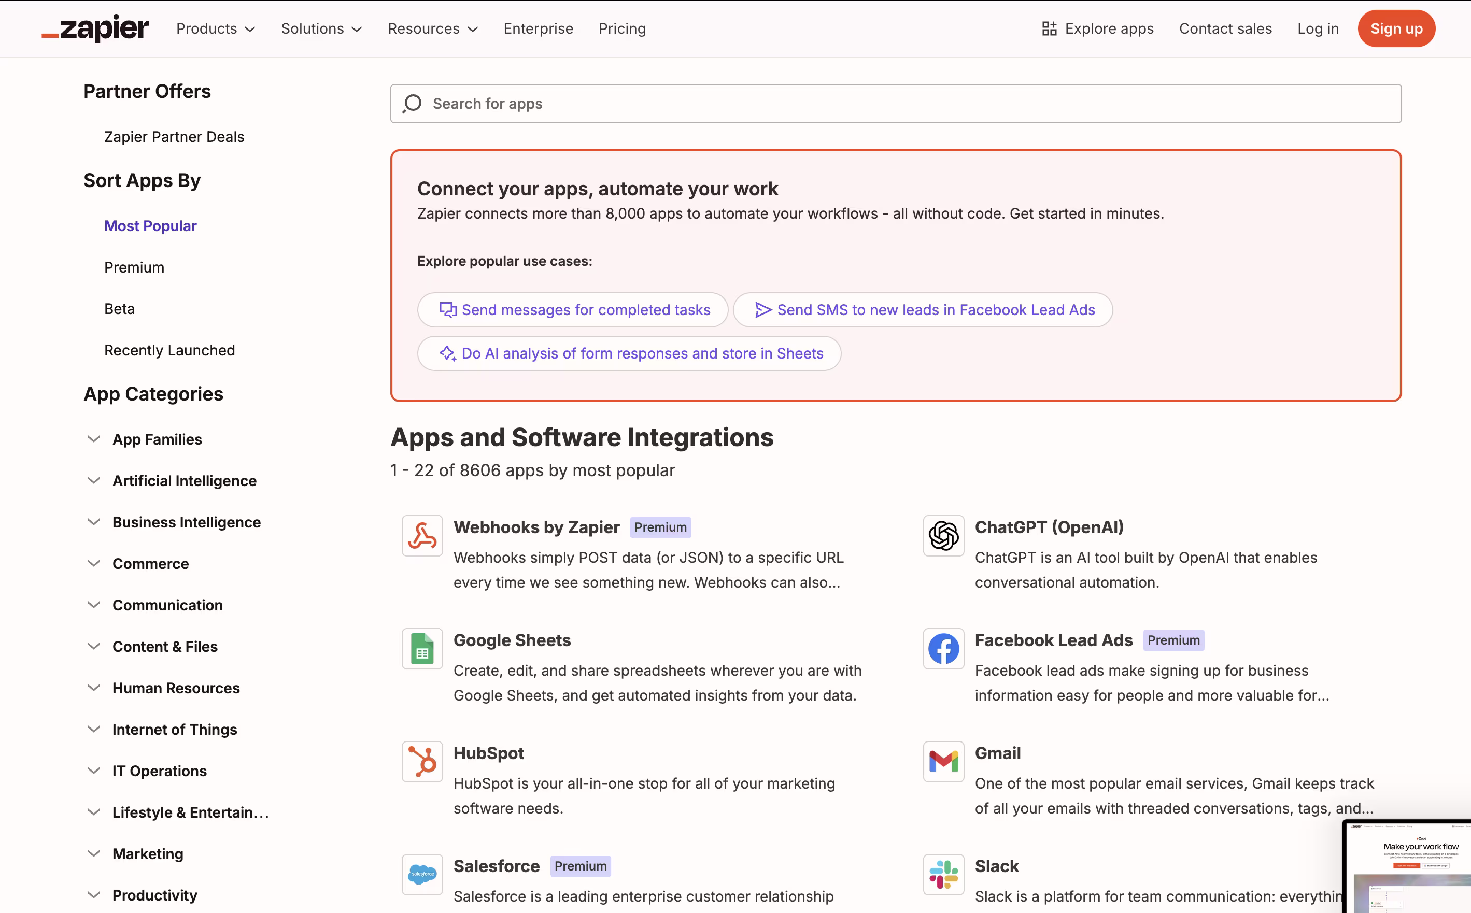
Task: Open the Google Sheets app icon
Action: [x=422, y=649]
